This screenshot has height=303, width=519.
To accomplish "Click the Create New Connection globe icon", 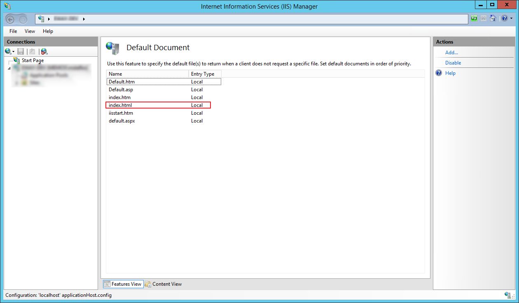I will pyautogui.click(x=8, y=51).
